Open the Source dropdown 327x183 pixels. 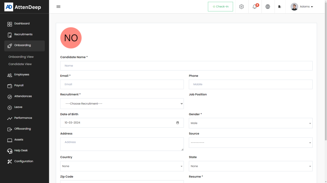coord(250,143)
